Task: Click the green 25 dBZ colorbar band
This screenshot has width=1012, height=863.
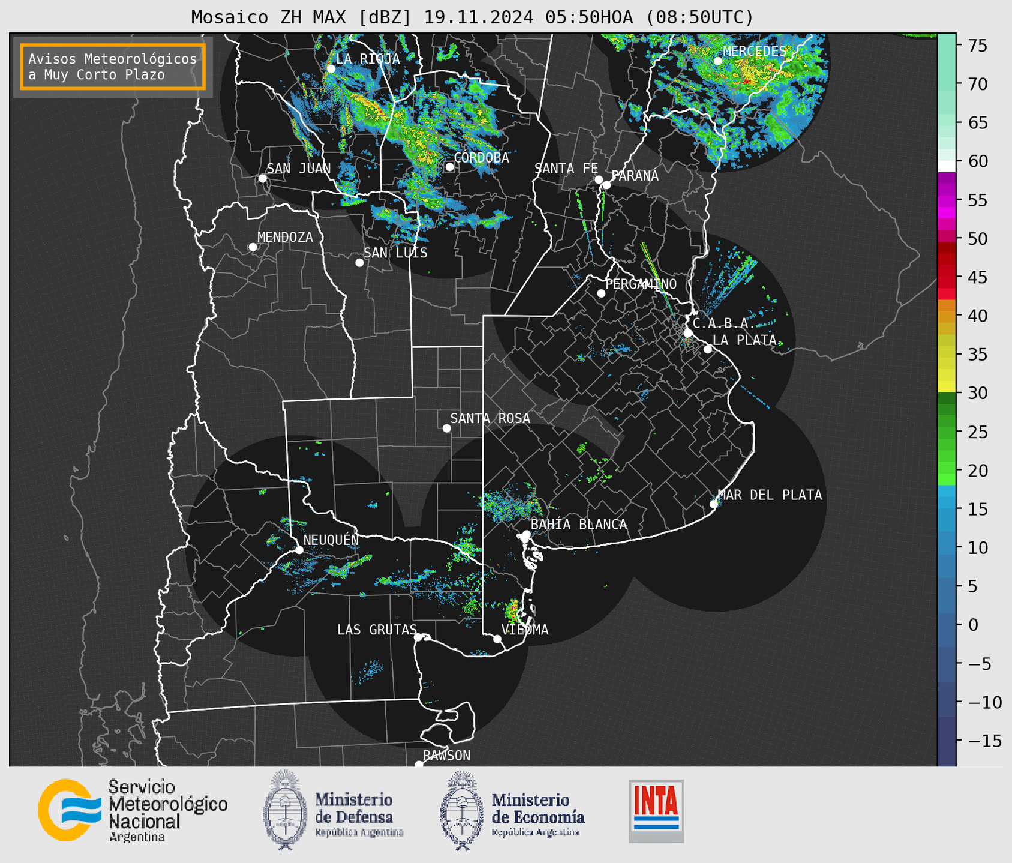Action: 947,432
